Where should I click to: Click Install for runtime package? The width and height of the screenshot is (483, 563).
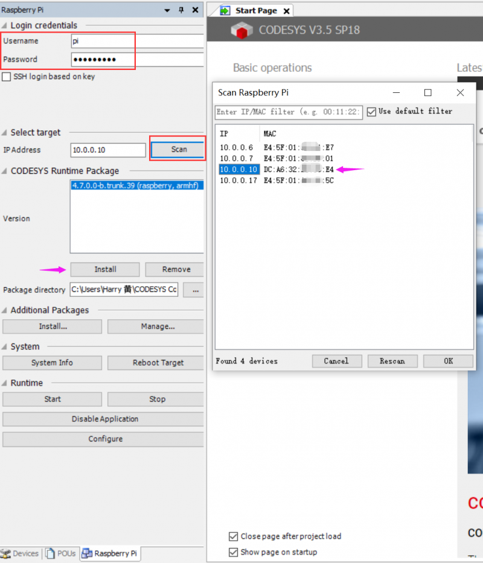point(105,269)
